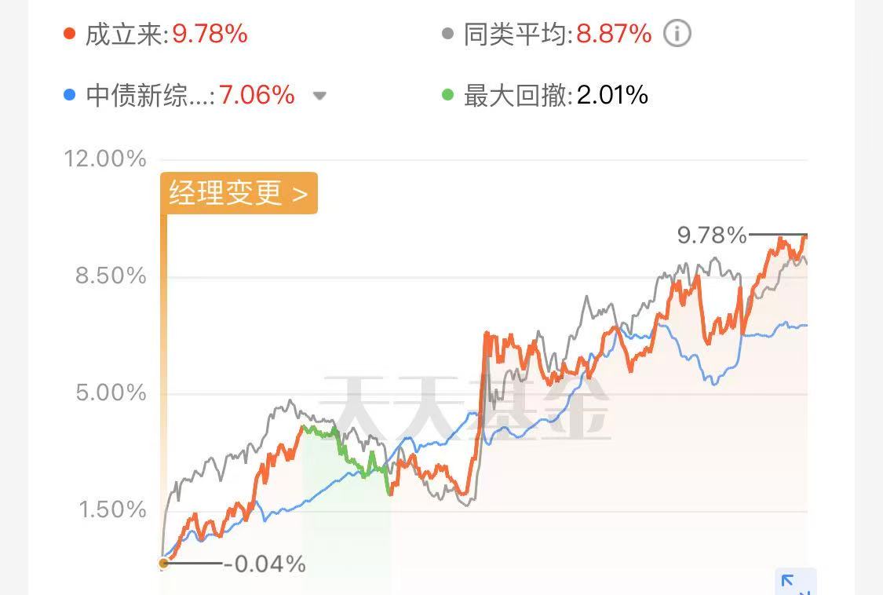883x595 pixels.
Task: Open the 经理变更 manager change tag
Action: pyautogui.click(x=239, y=192)
